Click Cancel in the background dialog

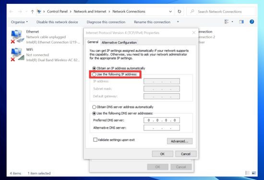coord(181,167)
